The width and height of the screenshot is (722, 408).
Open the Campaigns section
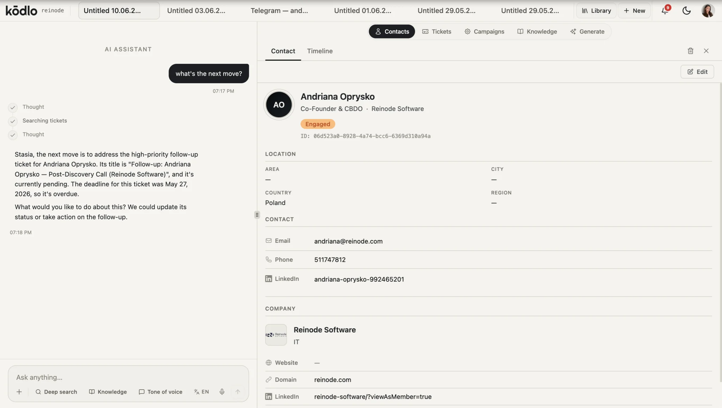coord(484,31)
